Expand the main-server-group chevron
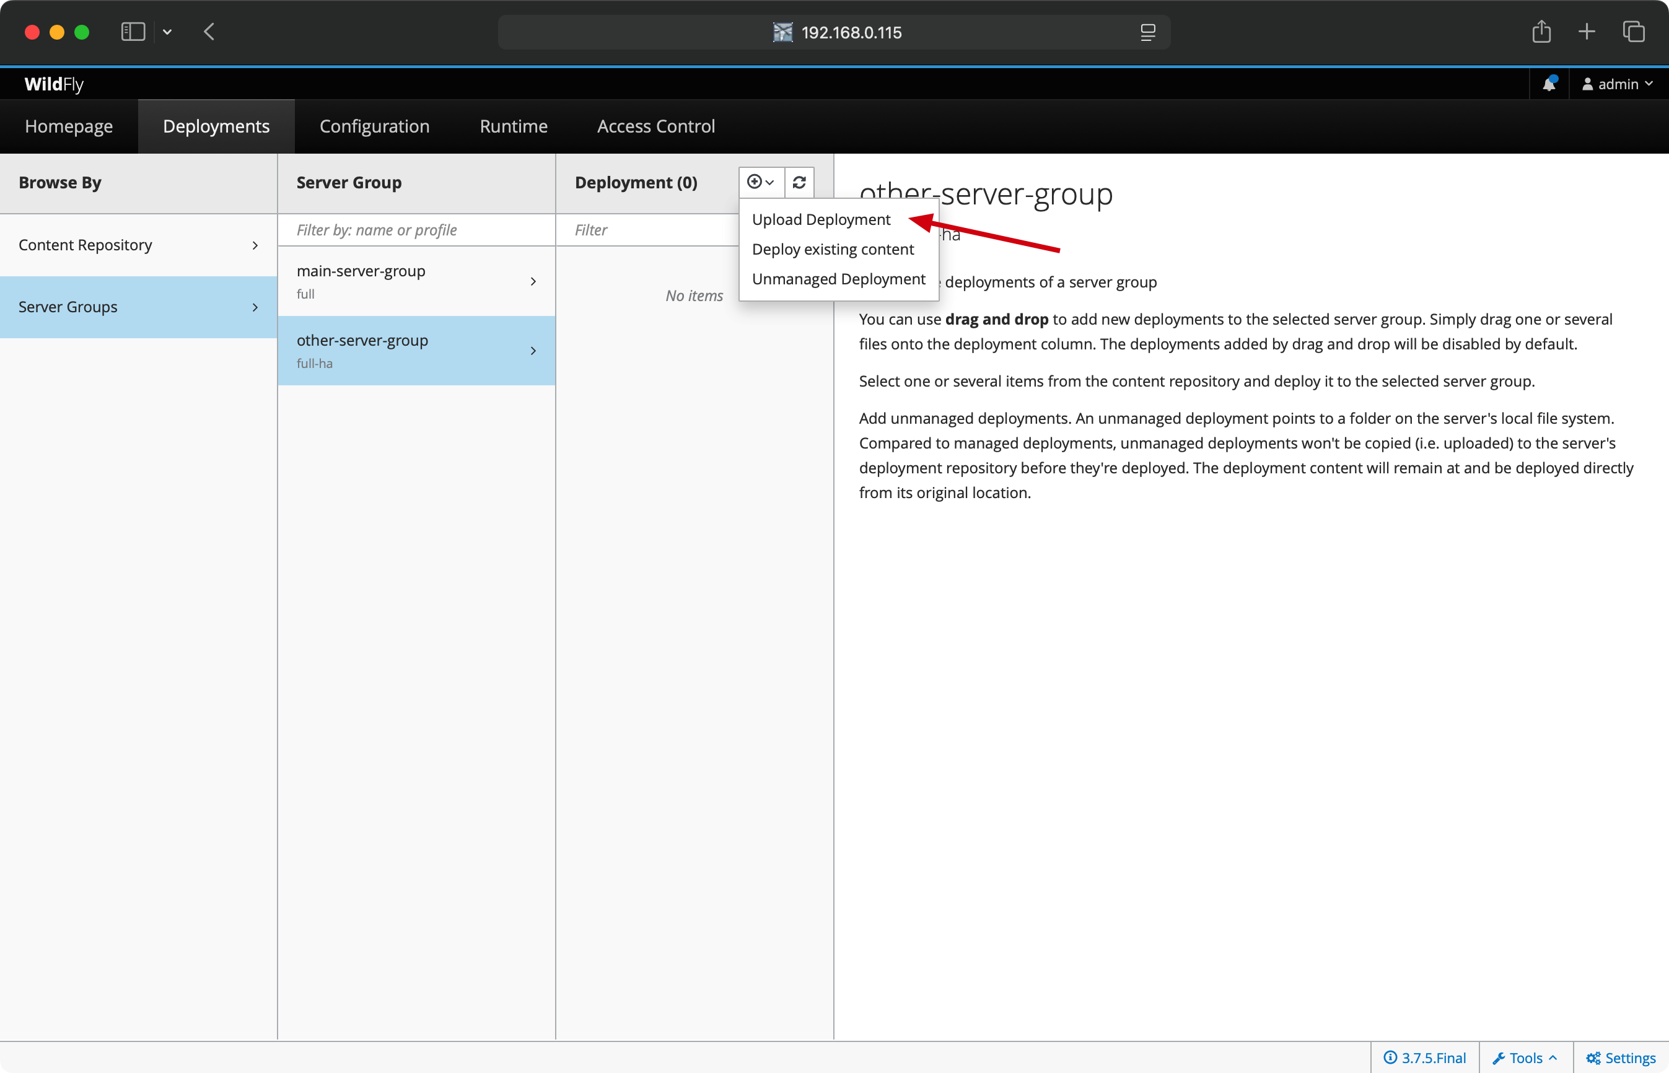1669x1073 pixels. pos(533,281)
